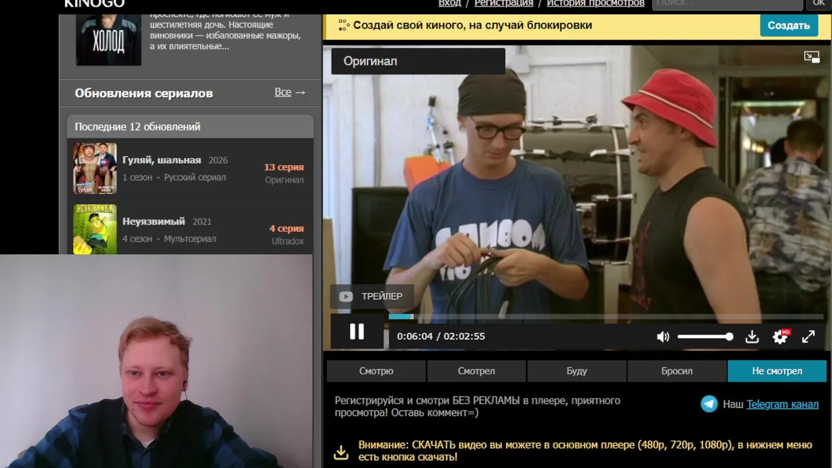This screenshot has width=832, height=468.
Task: Select the Не смотрел status tab
Action: [777, 370]
